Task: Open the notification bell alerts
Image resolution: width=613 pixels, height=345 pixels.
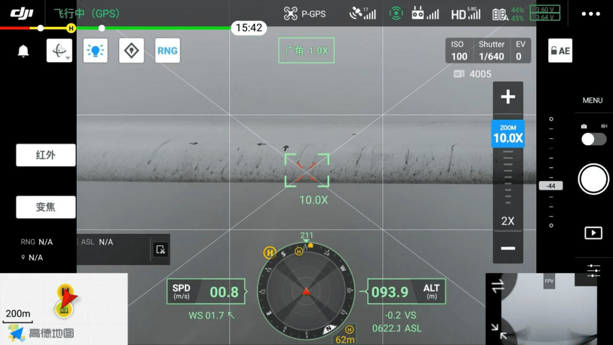Action: [23, 51]
